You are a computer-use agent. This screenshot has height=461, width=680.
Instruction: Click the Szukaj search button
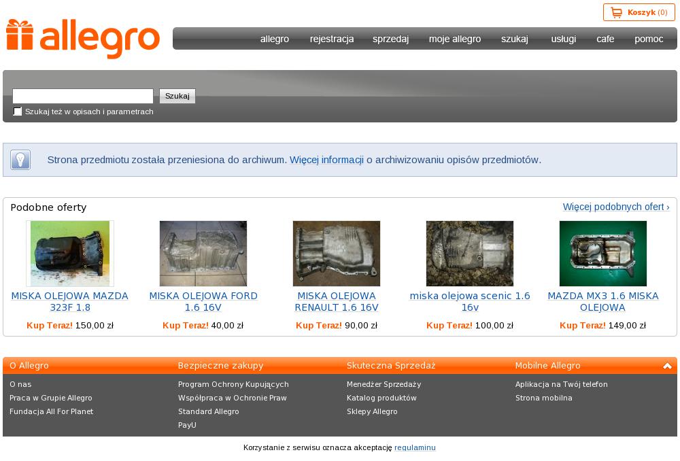(177, 96)
